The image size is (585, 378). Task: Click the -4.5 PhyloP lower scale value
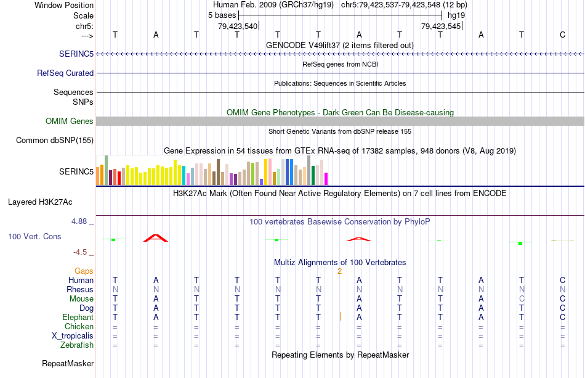point(80,252)
